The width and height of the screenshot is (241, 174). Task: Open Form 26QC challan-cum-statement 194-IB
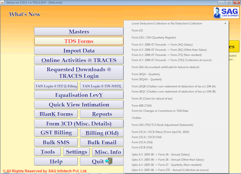tap(176, 92)
